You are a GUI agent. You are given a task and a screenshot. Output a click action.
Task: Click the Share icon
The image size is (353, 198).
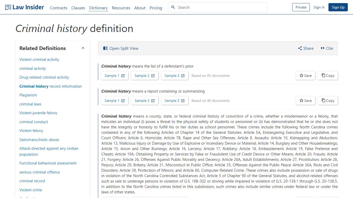pos(300,48)
